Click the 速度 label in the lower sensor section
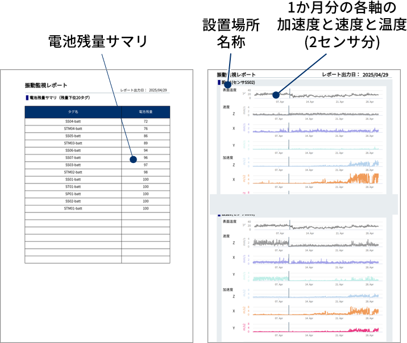The width and height of the screenshot is (407, 343). pyautogui.click(x=226, y=236)
